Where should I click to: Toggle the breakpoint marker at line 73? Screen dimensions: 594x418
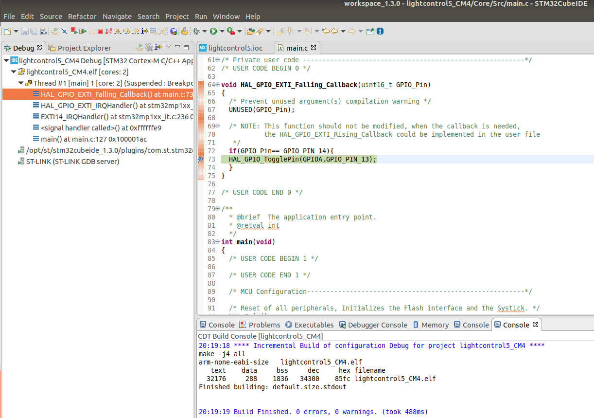point(200,159)
